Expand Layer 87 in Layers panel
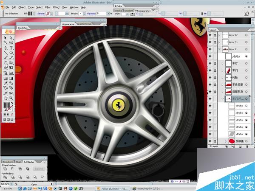The image size is (255, 191). [x=219, y=35]
